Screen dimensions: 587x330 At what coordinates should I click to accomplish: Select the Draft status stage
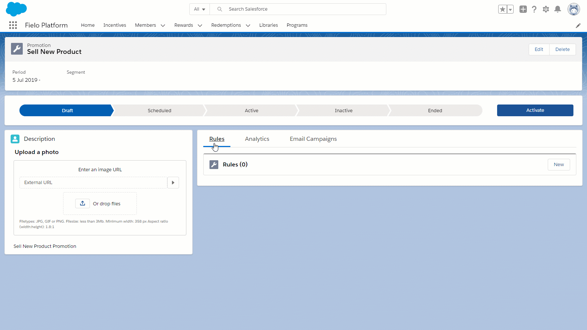tap(68, 110)
